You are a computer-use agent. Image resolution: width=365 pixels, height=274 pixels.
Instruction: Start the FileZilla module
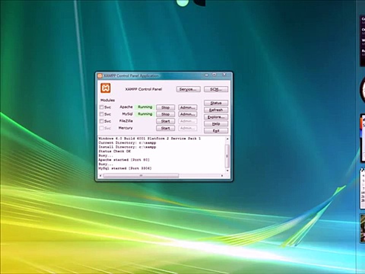pyautogui.click(x=165, y=121)
